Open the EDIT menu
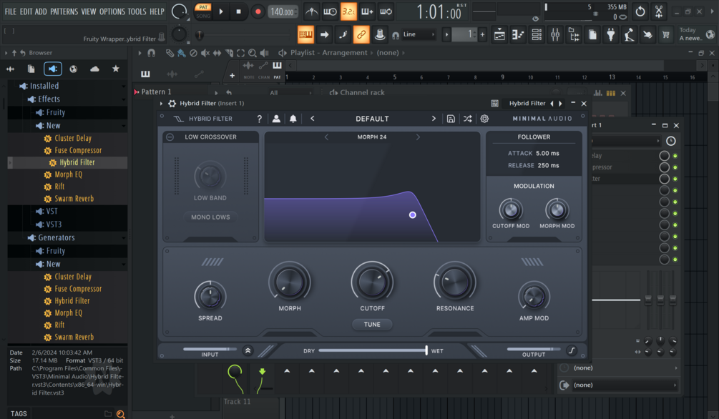719x419 pixels. point(26,11)
